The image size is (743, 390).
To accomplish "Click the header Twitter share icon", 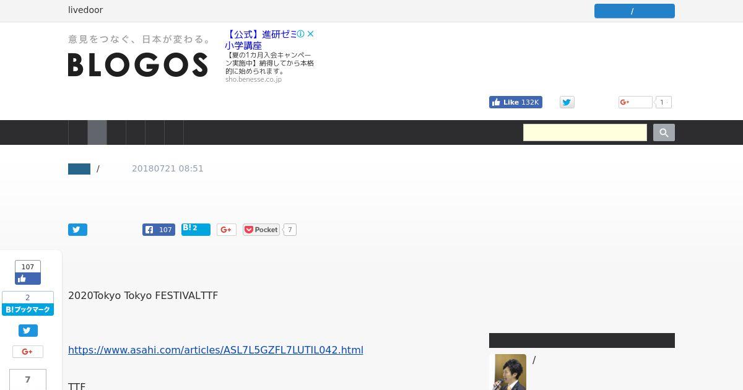I will click(567, 102).
